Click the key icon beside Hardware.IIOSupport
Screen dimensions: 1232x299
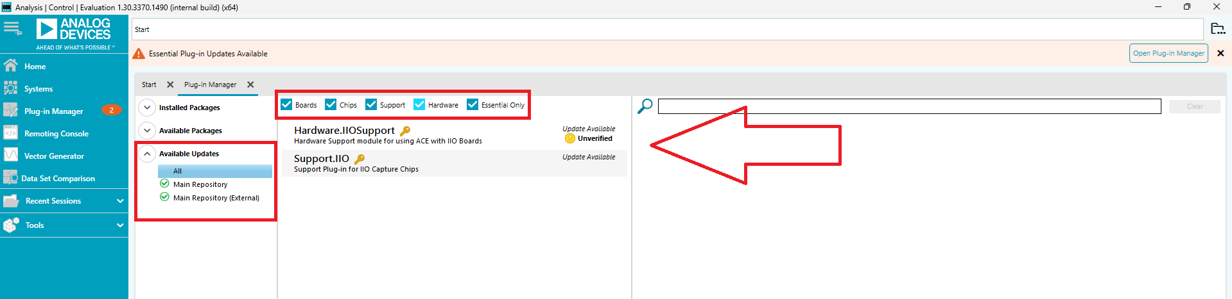coord(405,131)
